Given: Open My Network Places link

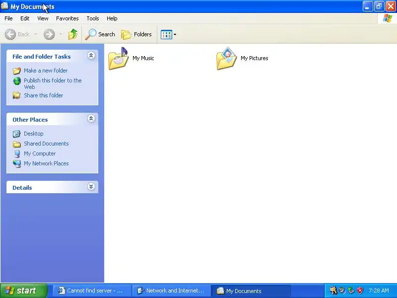Looking at the screenshot, I should pos(46,163).
